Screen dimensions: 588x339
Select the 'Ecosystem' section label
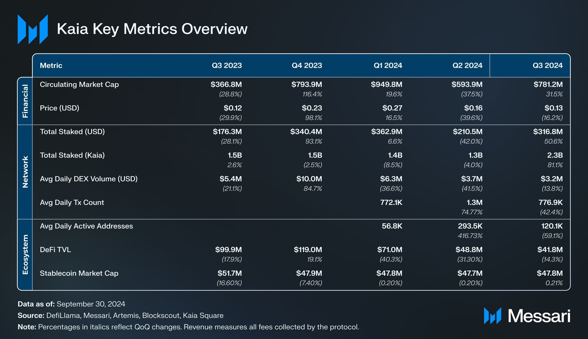[x=25, y=255]
